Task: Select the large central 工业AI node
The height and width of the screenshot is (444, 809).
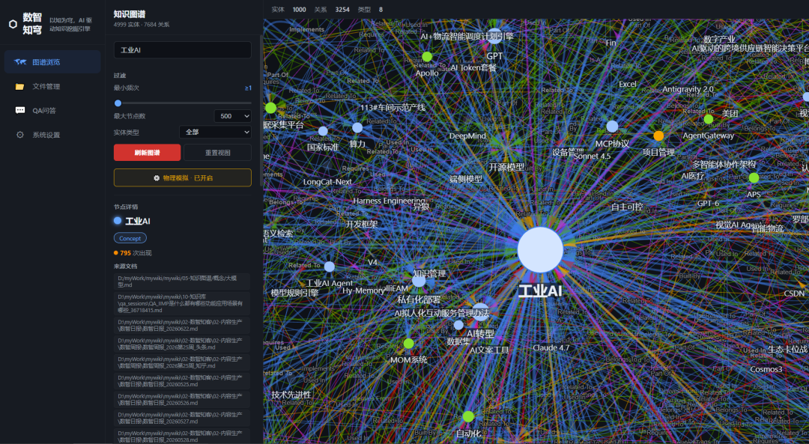Action: click(540, 249)
